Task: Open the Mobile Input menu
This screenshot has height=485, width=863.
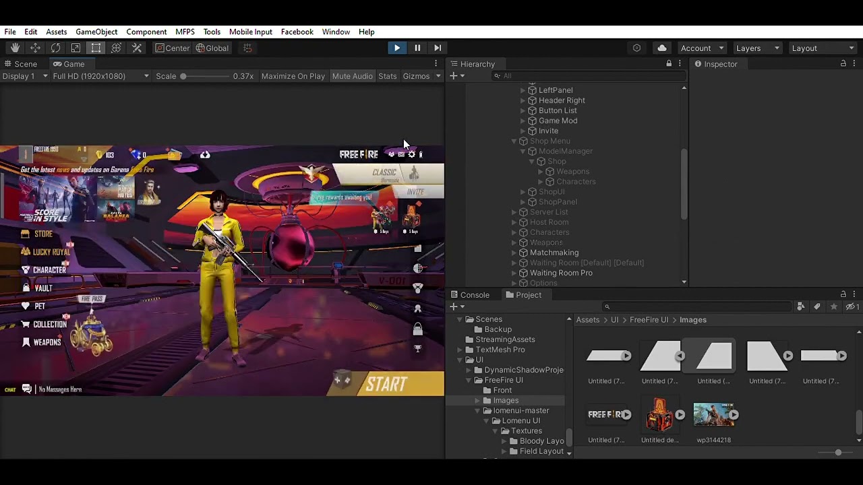Action: (x=251, y=32)
